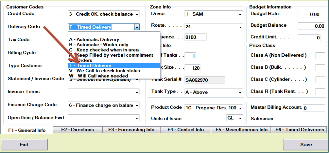Open the Finance Charge Code dropdown
Image resolution: width=329 pixels, height=153 pixels.
[x=137, y=105]
